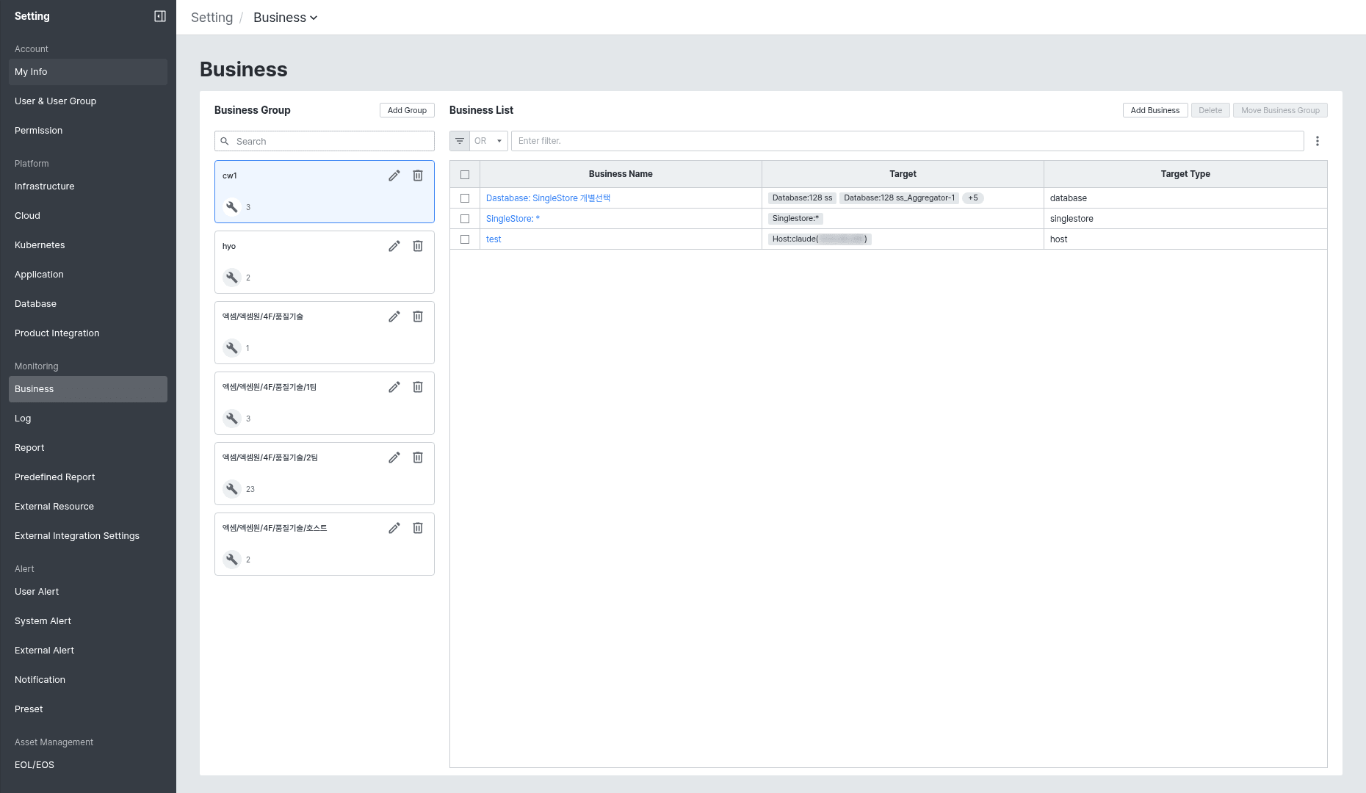The width and height of the screenshot is (1366, 793).
Task: Edit the hyo business group
Action: (x=394, y=246)
